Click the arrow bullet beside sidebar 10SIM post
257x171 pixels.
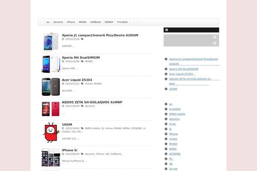166,89
